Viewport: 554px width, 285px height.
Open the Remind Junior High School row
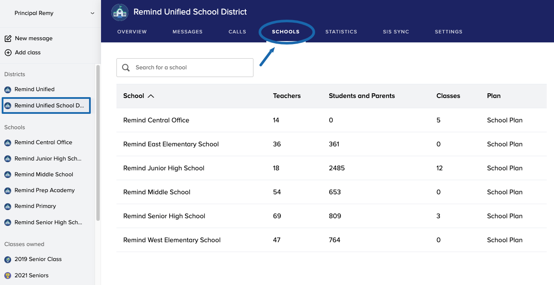coord(164,168)
